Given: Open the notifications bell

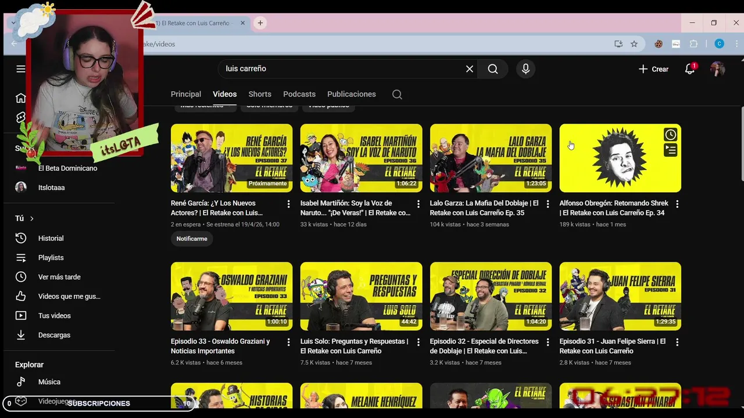Looking at the screenshot, I should 690,69.
